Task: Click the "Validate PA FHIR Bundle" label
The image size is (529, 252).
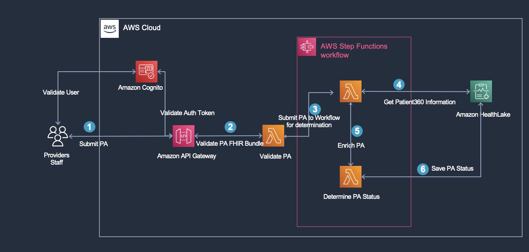Action: (x=229, y=143)
